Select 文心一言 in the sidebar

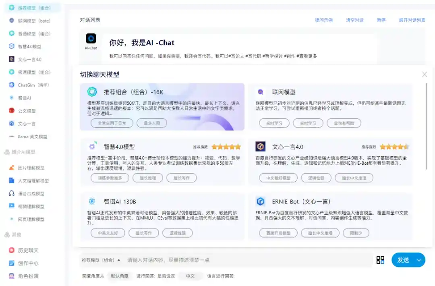[x=27, y=124]
